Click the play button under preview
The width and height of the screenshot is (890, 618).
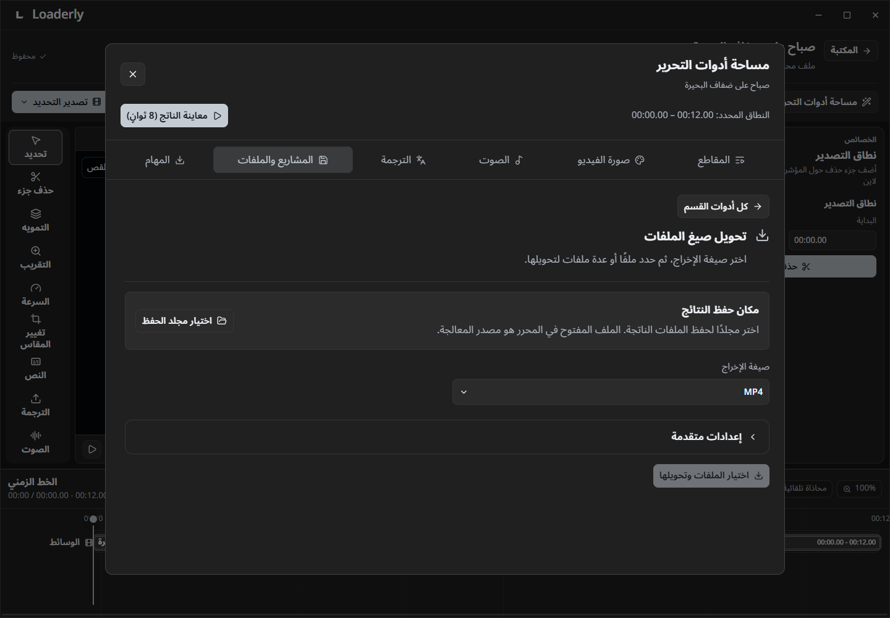92,449
